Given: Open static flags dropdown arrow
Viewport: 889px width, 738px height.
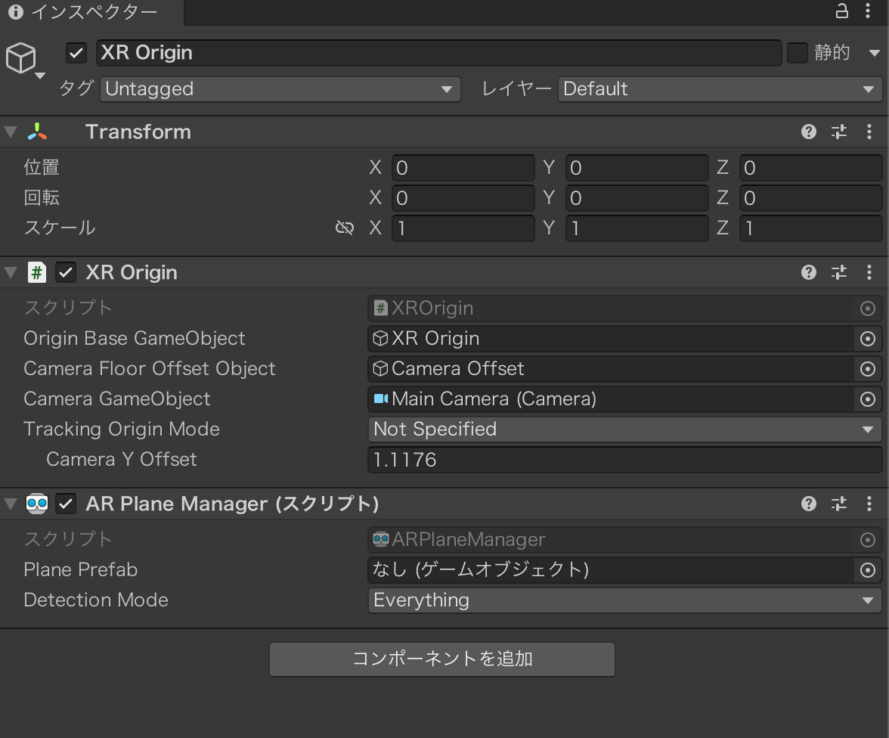Looking at the screenshot, I should tap(874, 54).
